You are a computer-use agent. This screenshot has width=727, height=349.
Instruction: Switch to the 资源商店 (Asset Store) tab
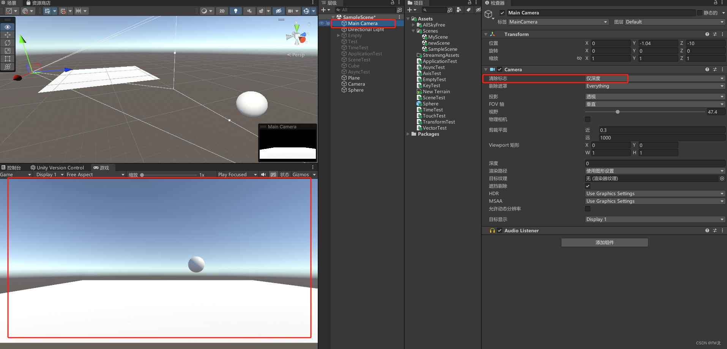click(x=38, y=3)
